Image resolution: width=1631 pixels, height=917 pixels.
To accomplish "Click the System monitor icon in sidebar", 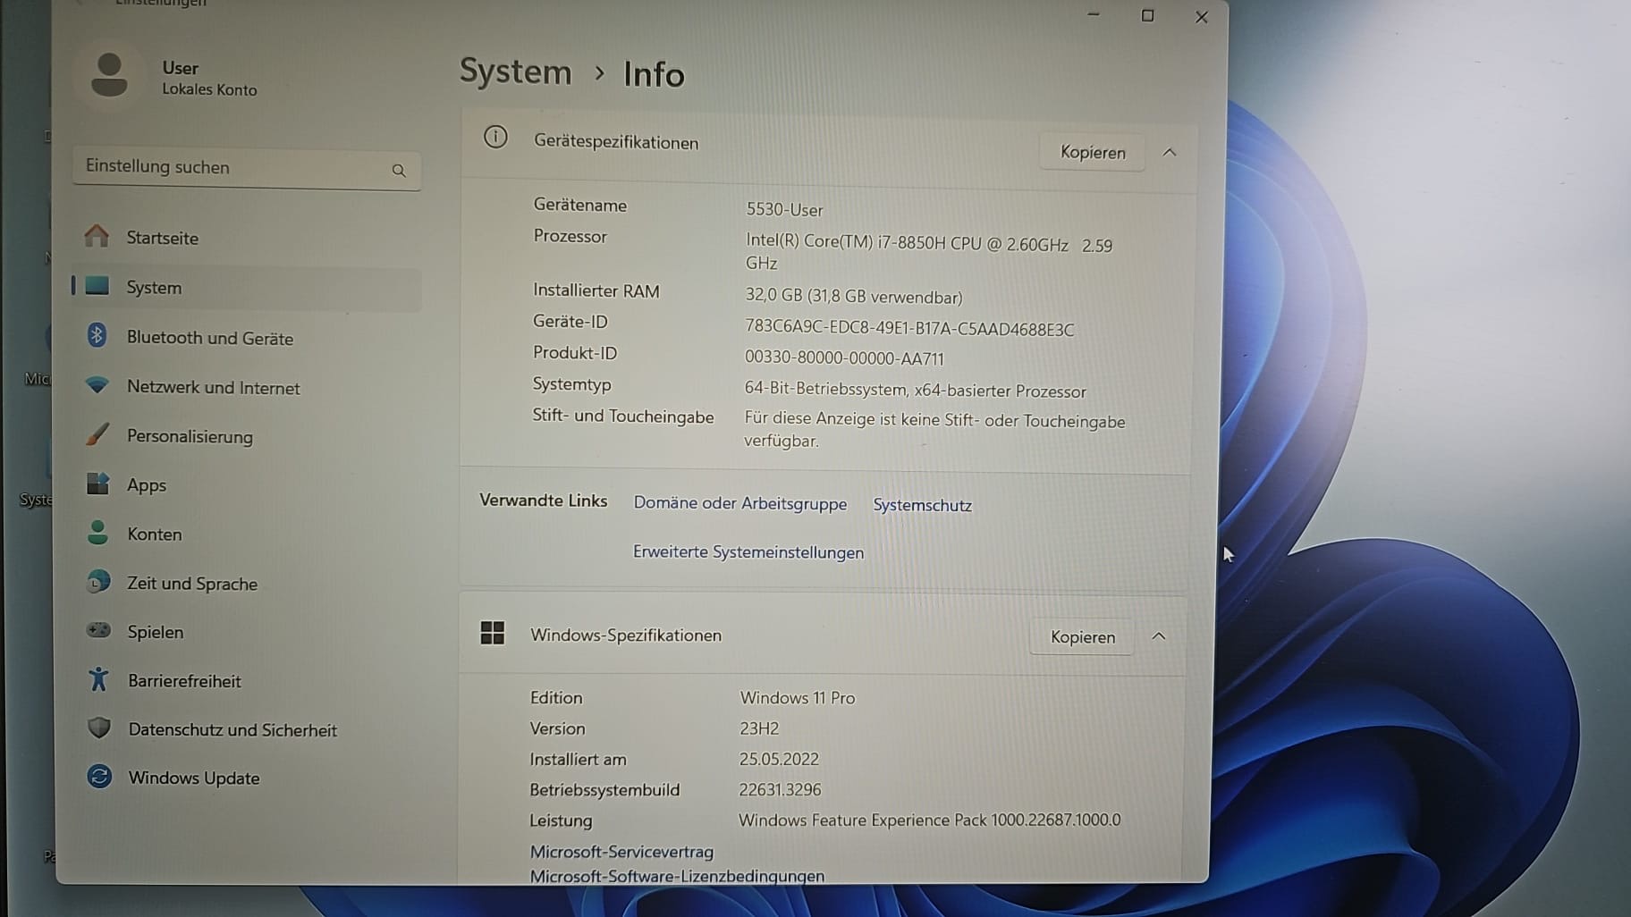I will point(97,286).
